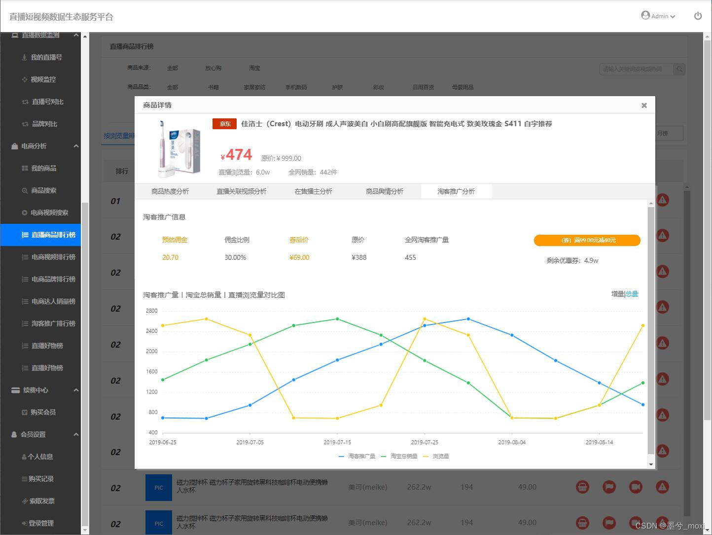Click the 券后价 ¥69.00 value

pyautogui.click(x=299, y=257)
